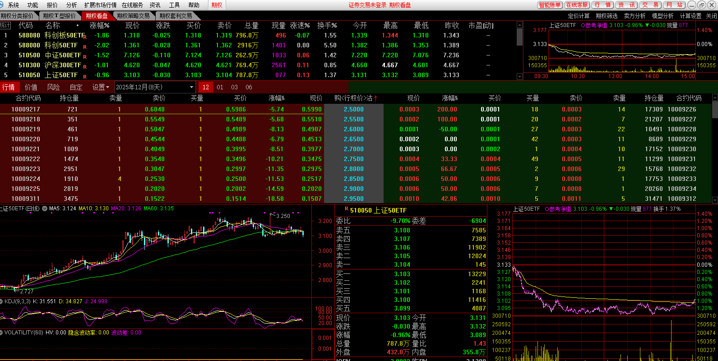718x361 pixels.
Task: Open the 2025年12月(8天) expiry dropdown
Action: pyautogui.click(x=155, y=87)
